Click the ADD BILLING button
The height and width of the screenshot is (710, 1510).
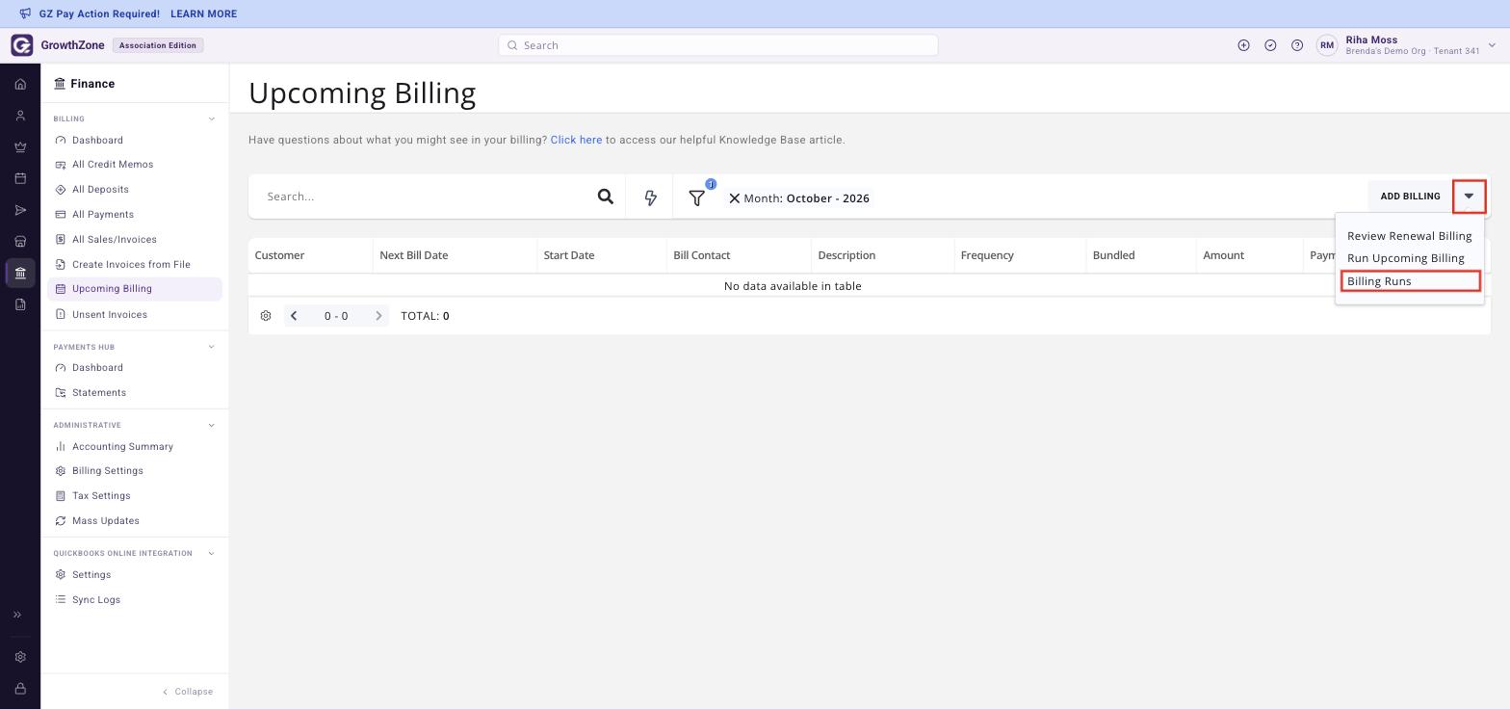1410,197
